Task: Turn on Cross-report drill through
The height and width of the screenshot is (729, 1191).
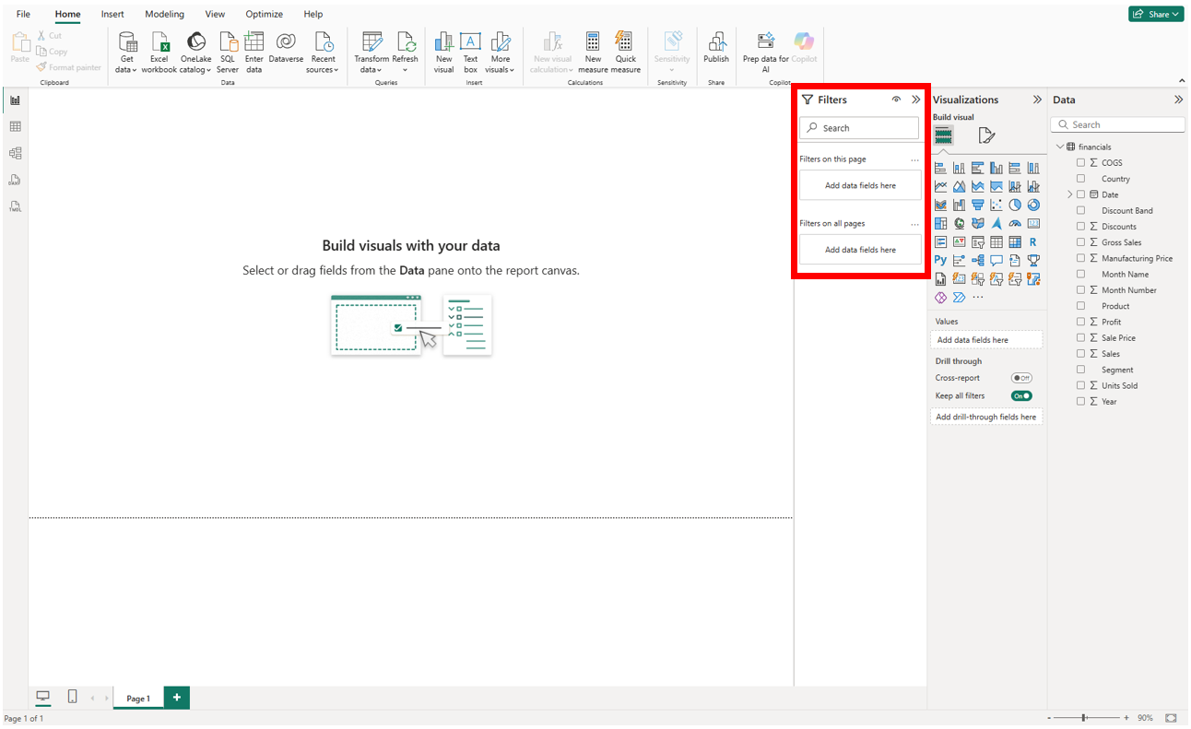Action: [1021, 378]
